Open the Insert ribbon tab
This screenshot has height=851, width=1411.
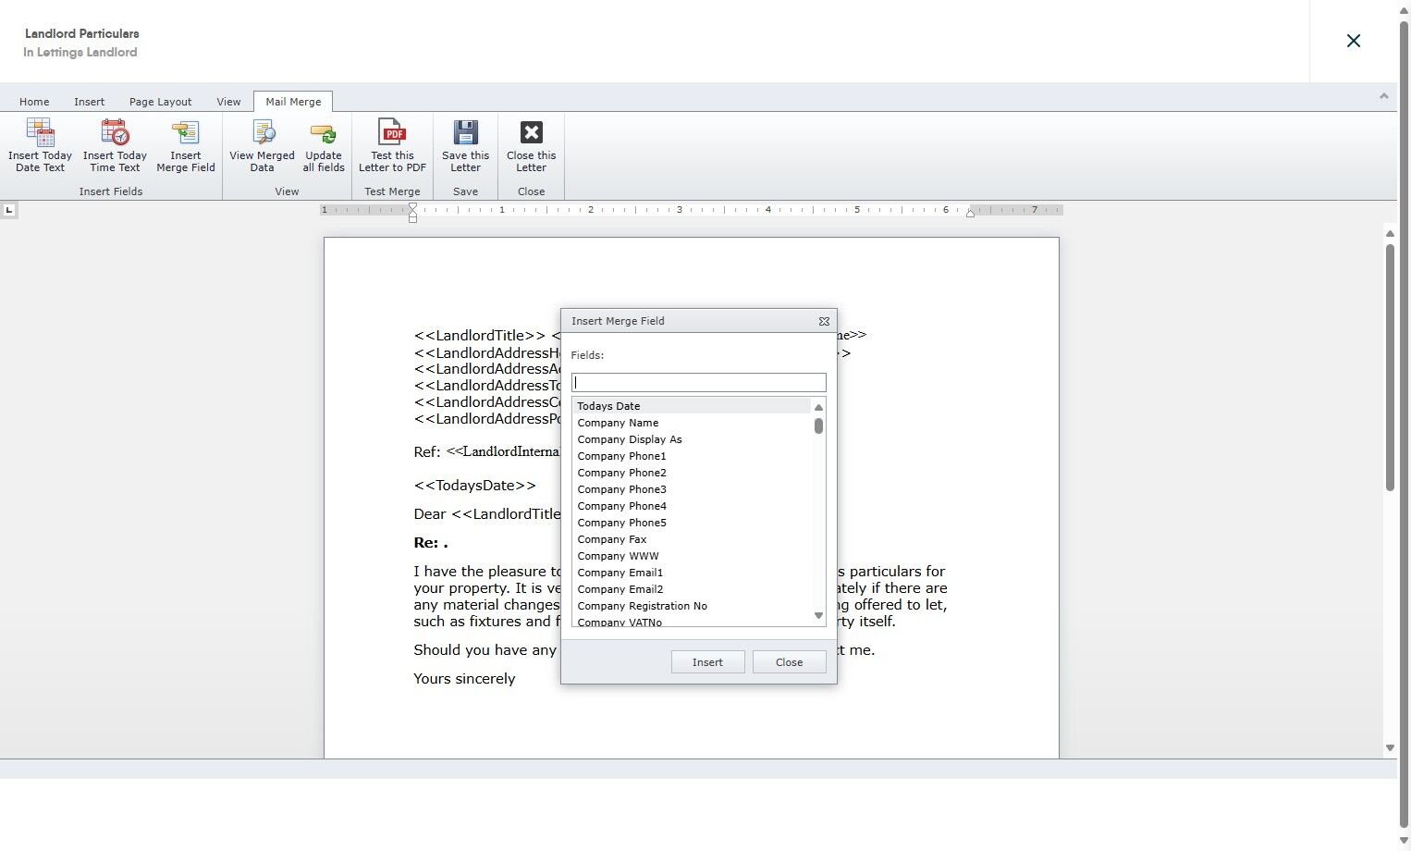(90, 102)
